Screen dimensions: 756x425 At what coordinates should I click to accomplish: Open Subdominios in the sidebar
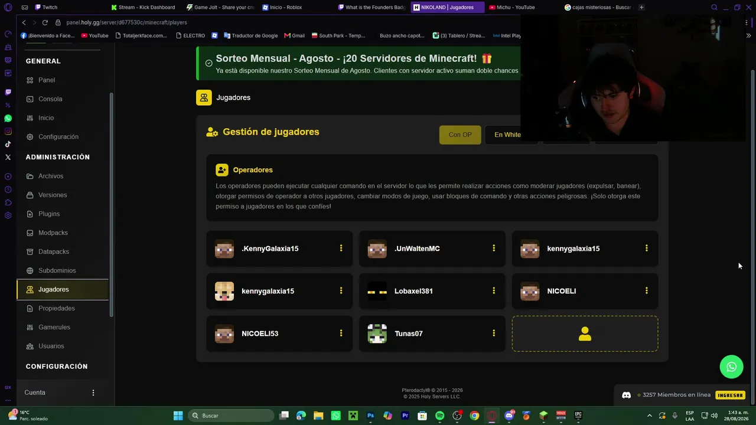click(57, 270)
